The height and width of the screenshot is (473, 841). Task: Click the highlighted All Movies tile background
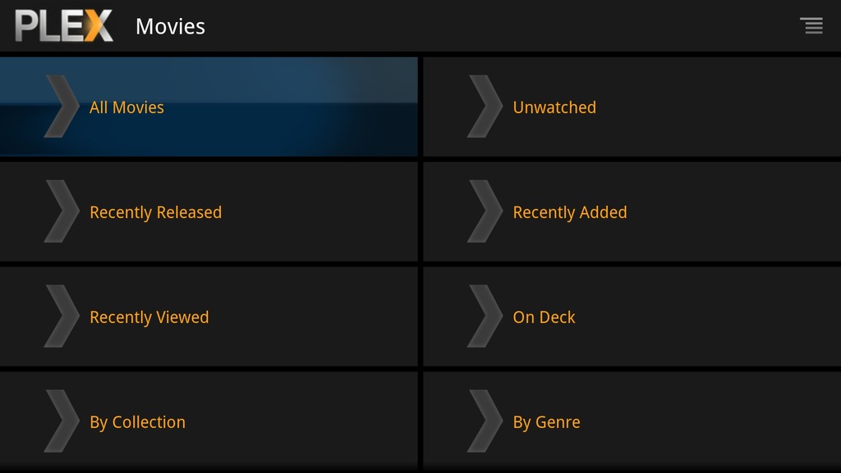209,107
